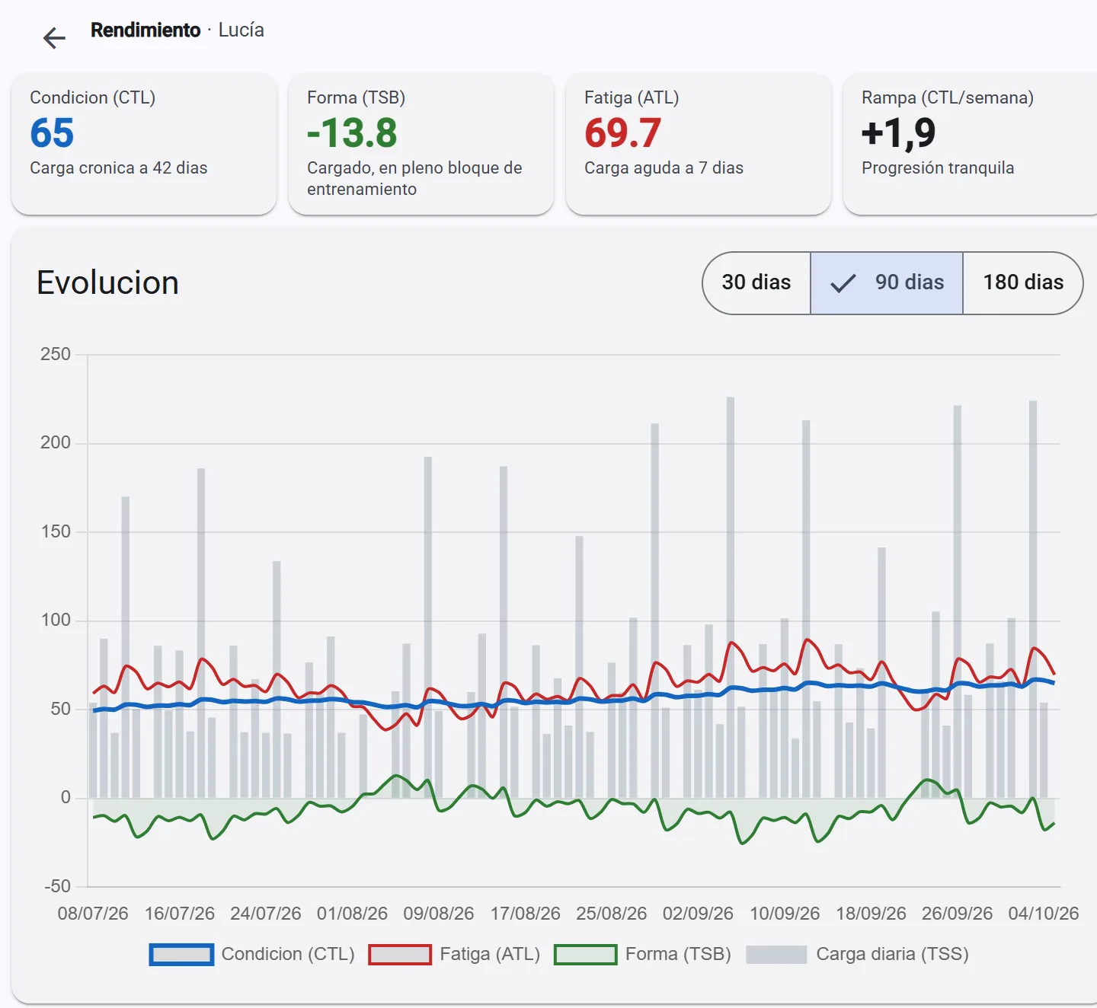Image resolution: width=1097 pixels, height=1008 pixels.
Task: Click the Carga cronica a 42 dias caption
Action: 119,168
